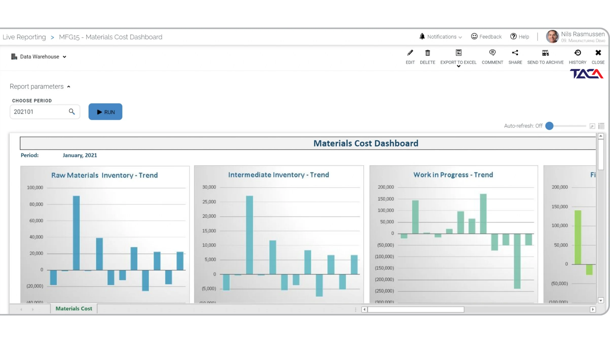Click the Send to Archive icon
610x343 pixels.
tap(546, 53)
